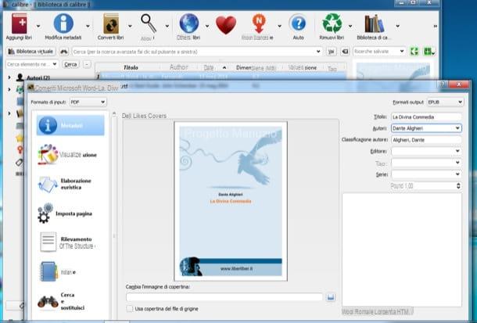
Task: Expand the Autori tree category
Action: click(9, 77)
